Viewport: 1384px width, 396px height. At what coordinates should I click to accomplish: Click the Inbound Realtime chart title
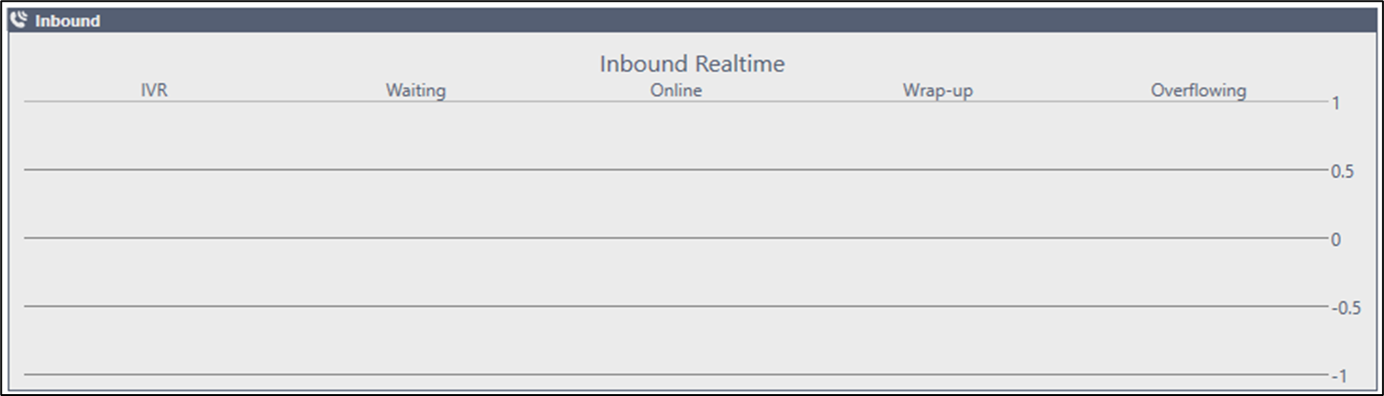tap(692, 63)
